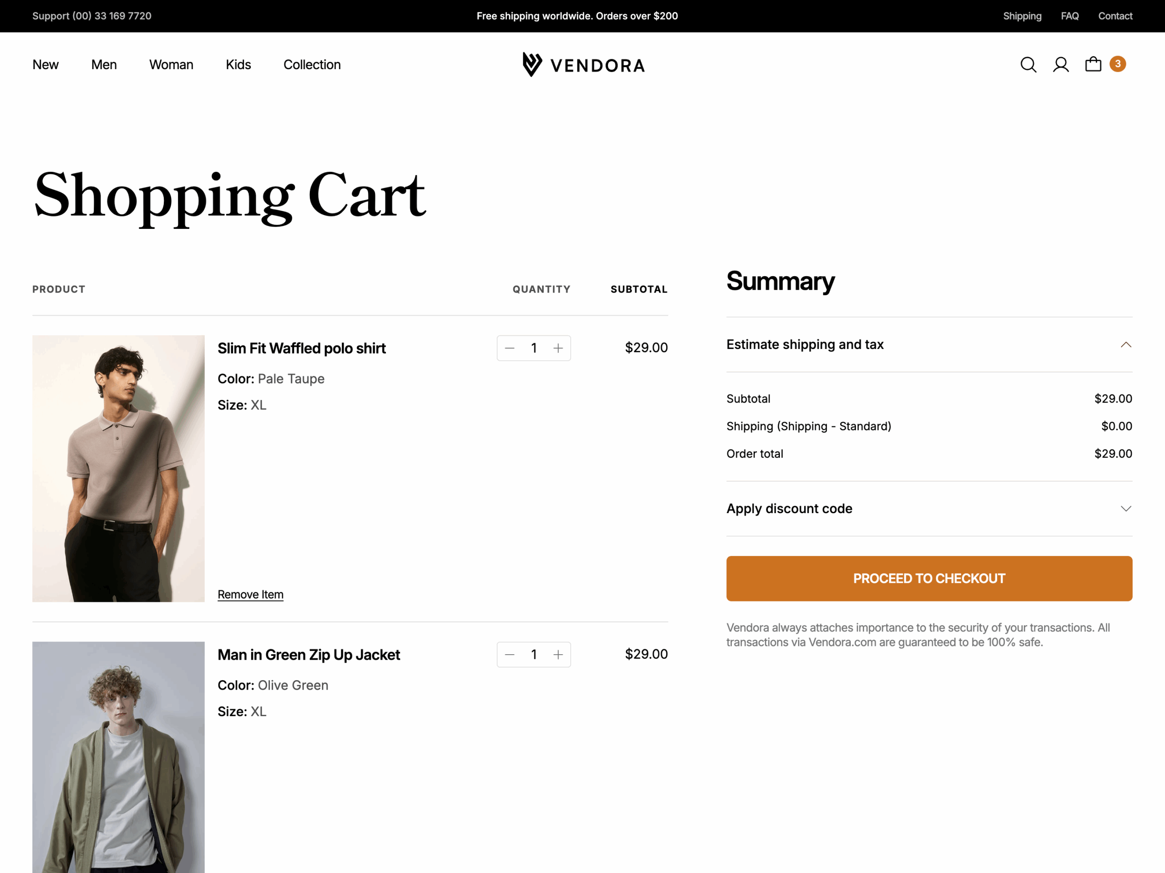Click the cart item count badge
Viewport: 1165px width, 873px height.
click(1118, 64)
